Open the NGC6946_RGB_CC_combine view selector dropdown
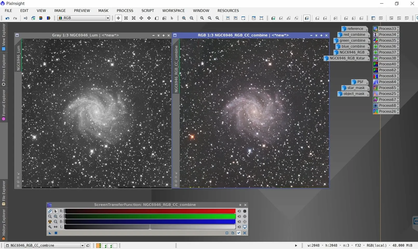Screen dimensions: 418x249 click(44, 245)
